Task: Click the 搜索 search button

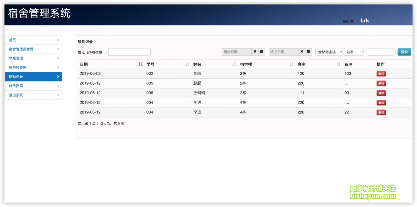Action: (404, 52)
